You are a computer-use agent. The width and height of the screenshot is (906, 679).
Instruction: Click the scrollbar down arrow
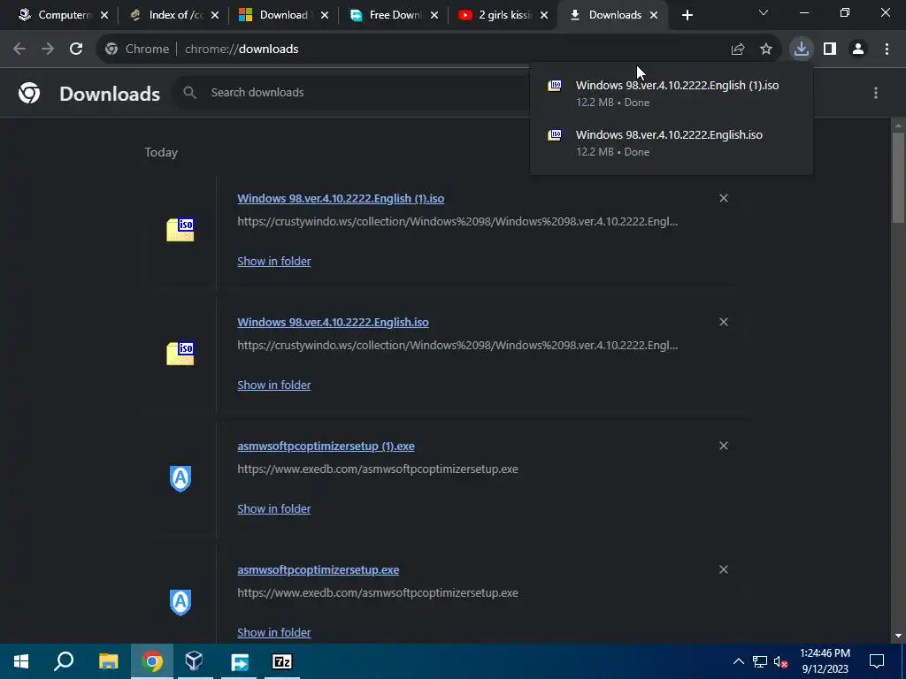pos(899,636)
